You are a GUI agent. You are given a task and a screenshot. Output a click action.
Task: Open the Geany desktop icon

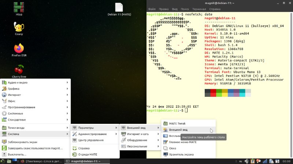point(19,28)
